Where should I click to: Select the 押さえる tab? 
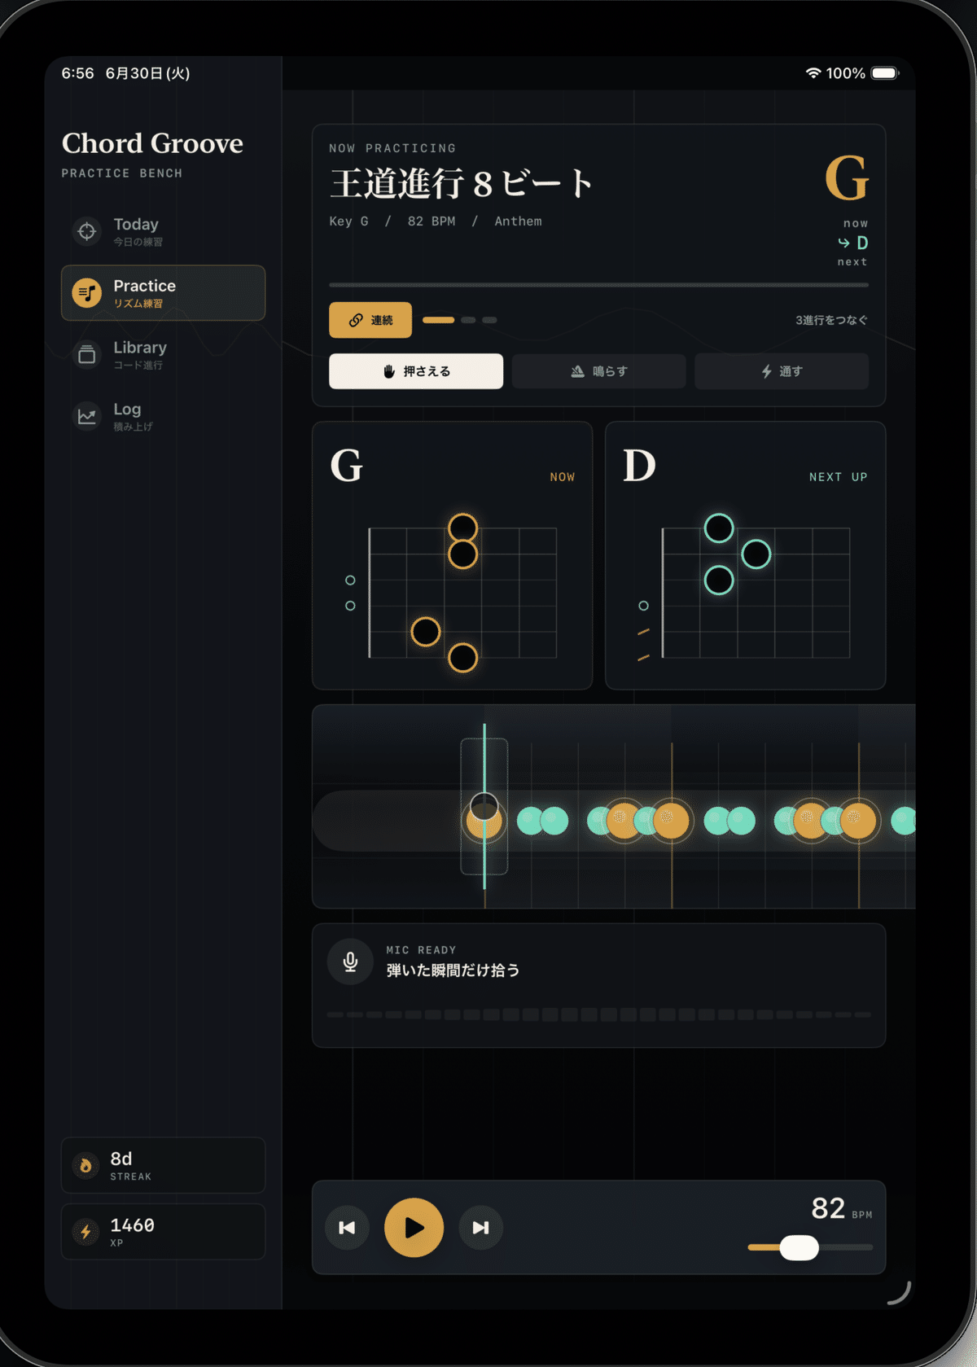coord(416,371)
